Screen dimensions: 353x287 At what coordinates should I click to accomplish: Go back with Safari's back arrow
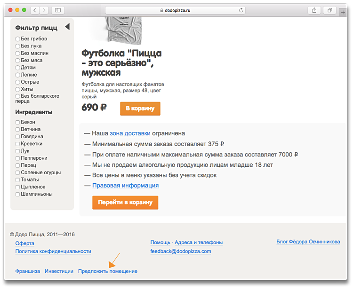[x=35, y=10]
